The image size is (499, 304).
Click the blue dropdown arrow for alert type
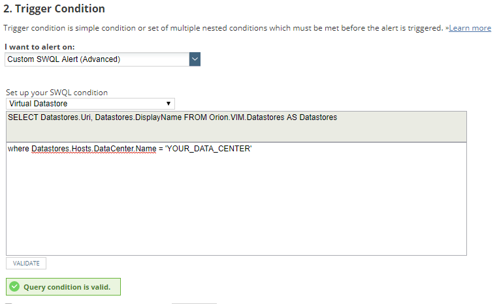coord(194,59)
